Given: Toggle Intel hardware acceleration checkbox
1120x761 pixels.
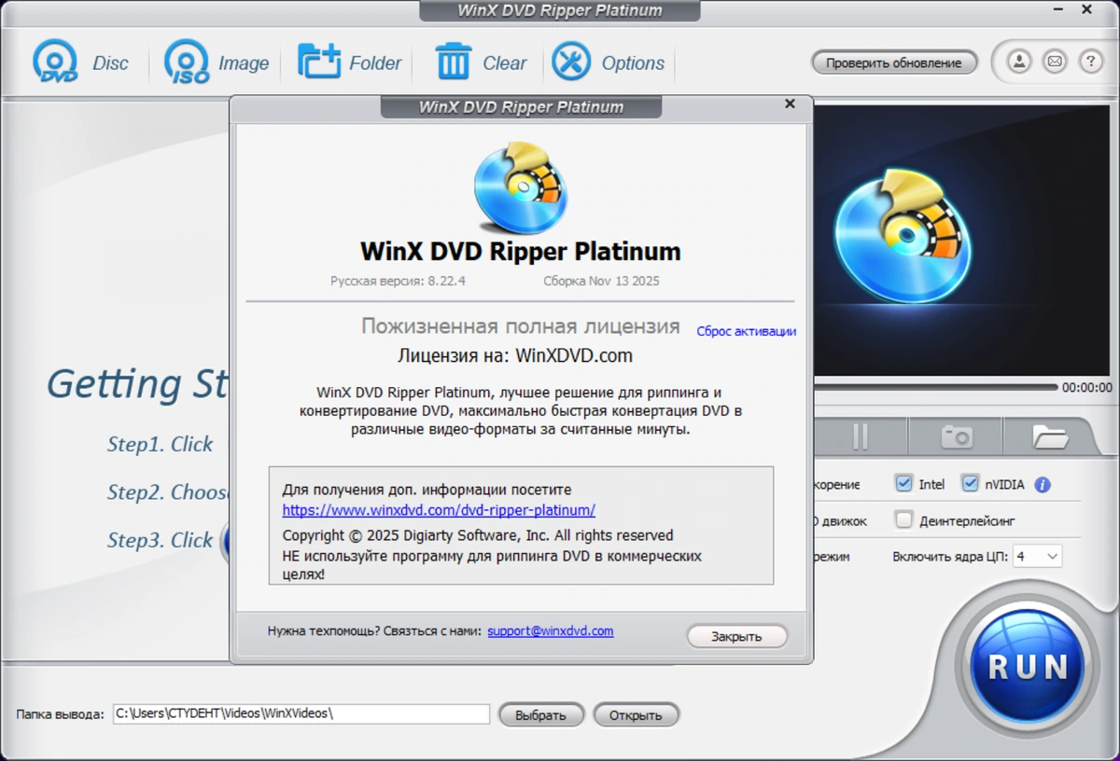Looking at the screenshot, I should coord(903,484).
